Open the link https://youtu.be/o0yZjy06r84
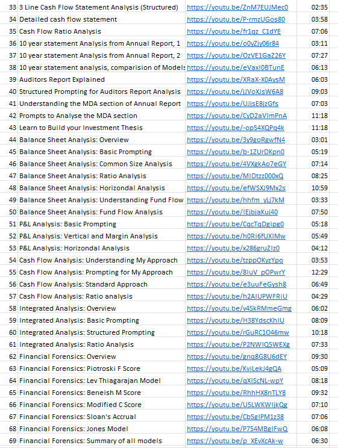The image size is (338, 448). point(233,43)
